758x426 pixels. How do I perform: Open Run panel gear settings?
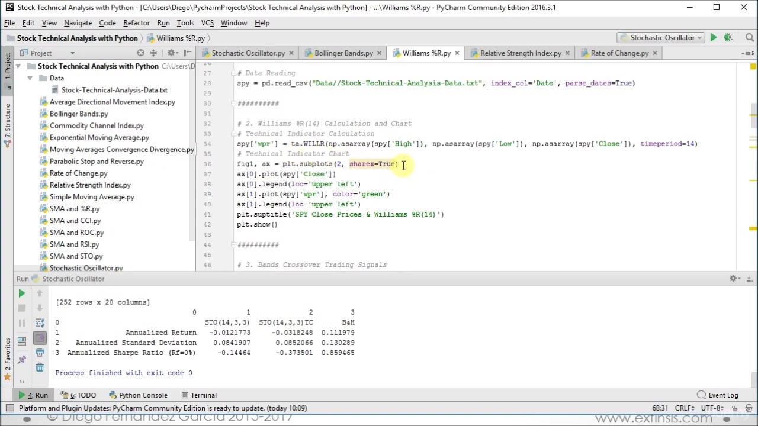click(x=735, y=279)
